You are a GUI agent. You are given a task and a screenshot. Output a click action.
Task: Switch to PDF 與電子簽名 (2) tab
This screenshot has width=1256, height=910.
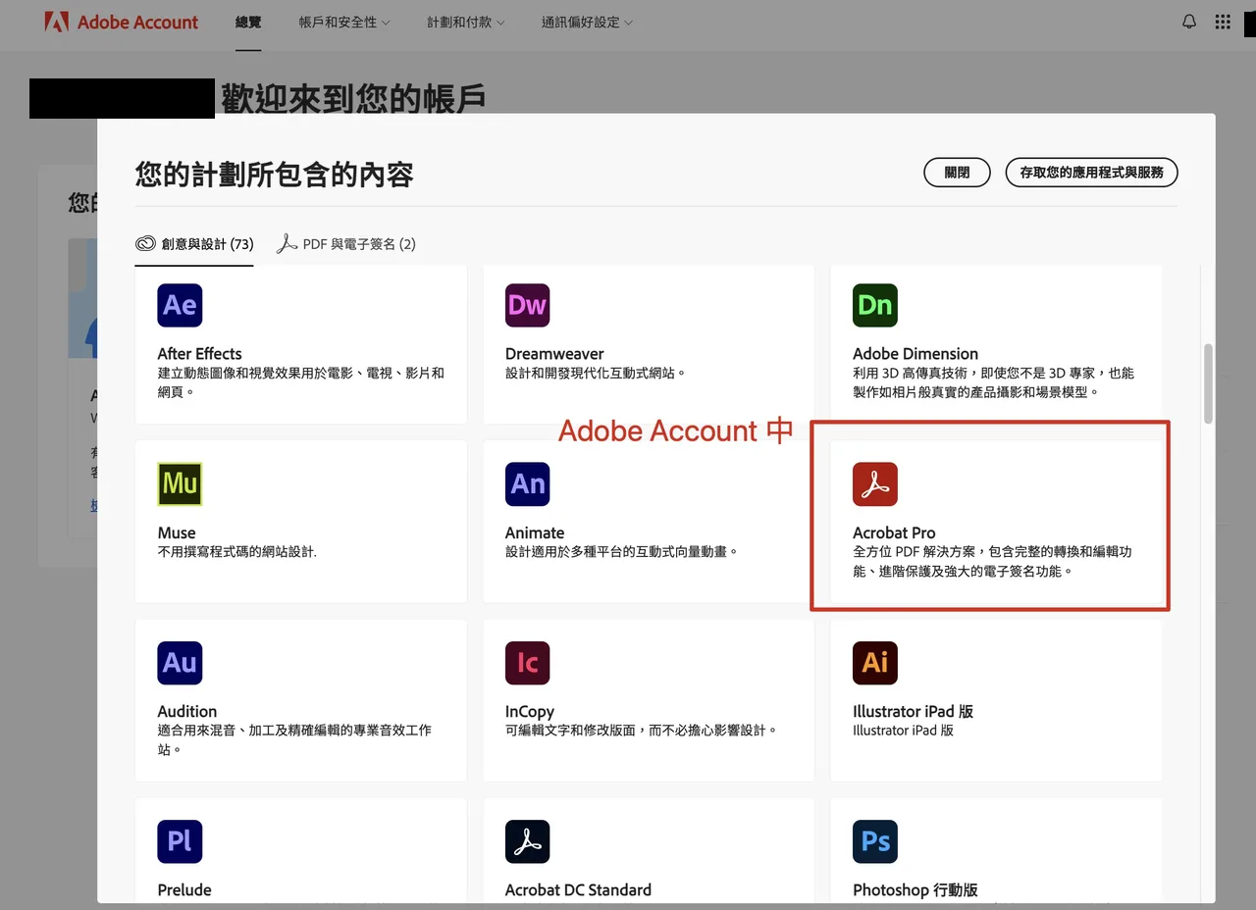[346, 244]
